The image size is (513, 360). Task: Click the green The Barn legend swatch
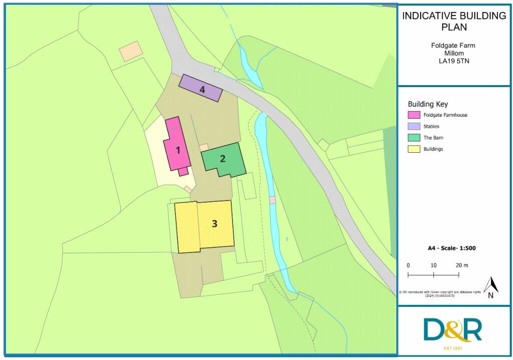414,138
